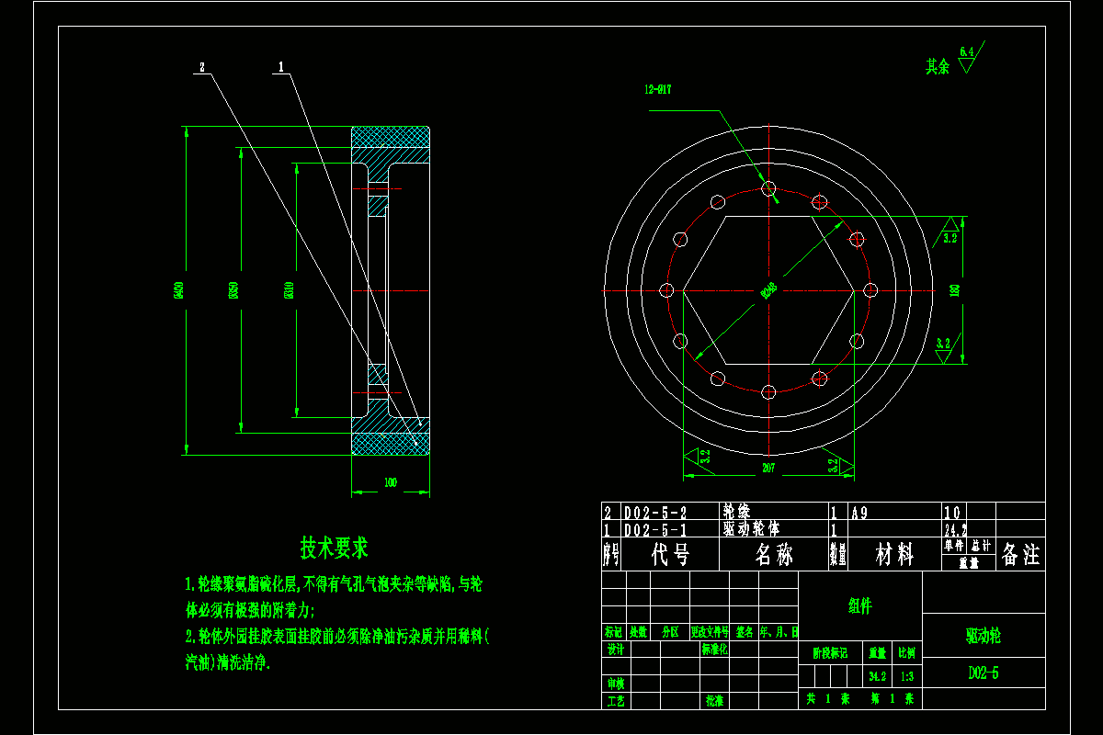This screenshot has height=735, width=1103.
Task: Click the 12-Ø17 hole callout
Action: [657, 89]
